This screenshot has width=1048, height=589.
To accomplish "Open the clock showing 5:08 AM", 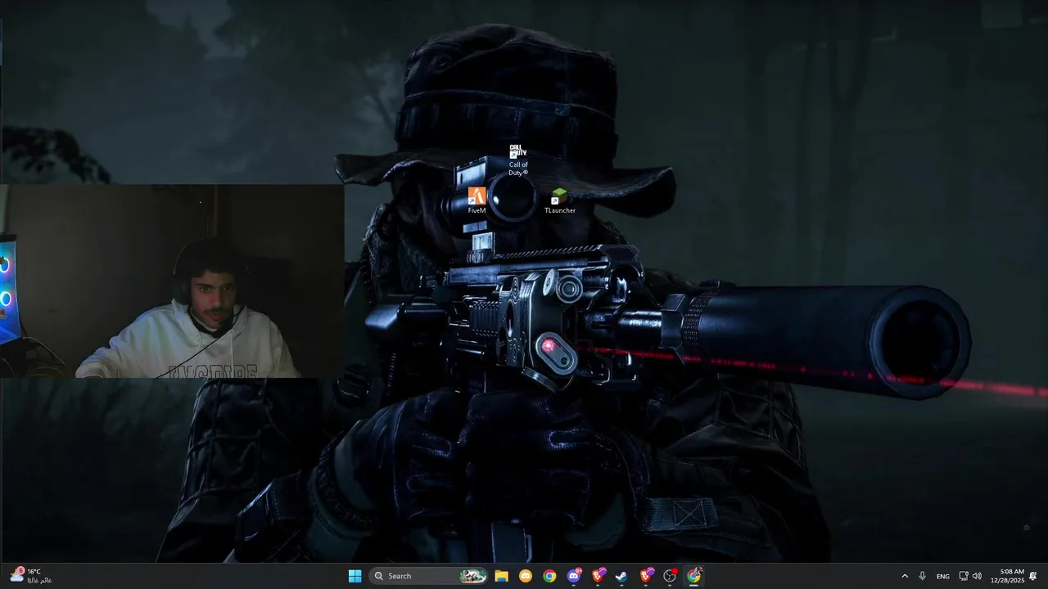I will coord(1006,576).
